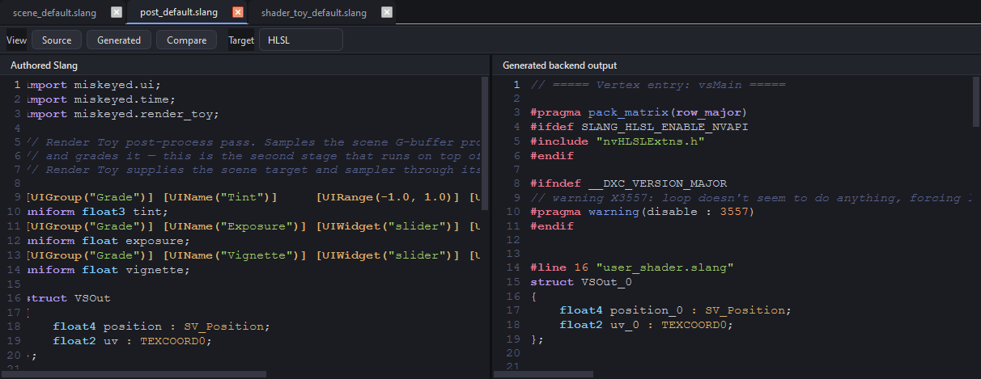Click the '#pragma pack_matrix(row_major)' line
The image size is (981, 379).
pos(639,113)
